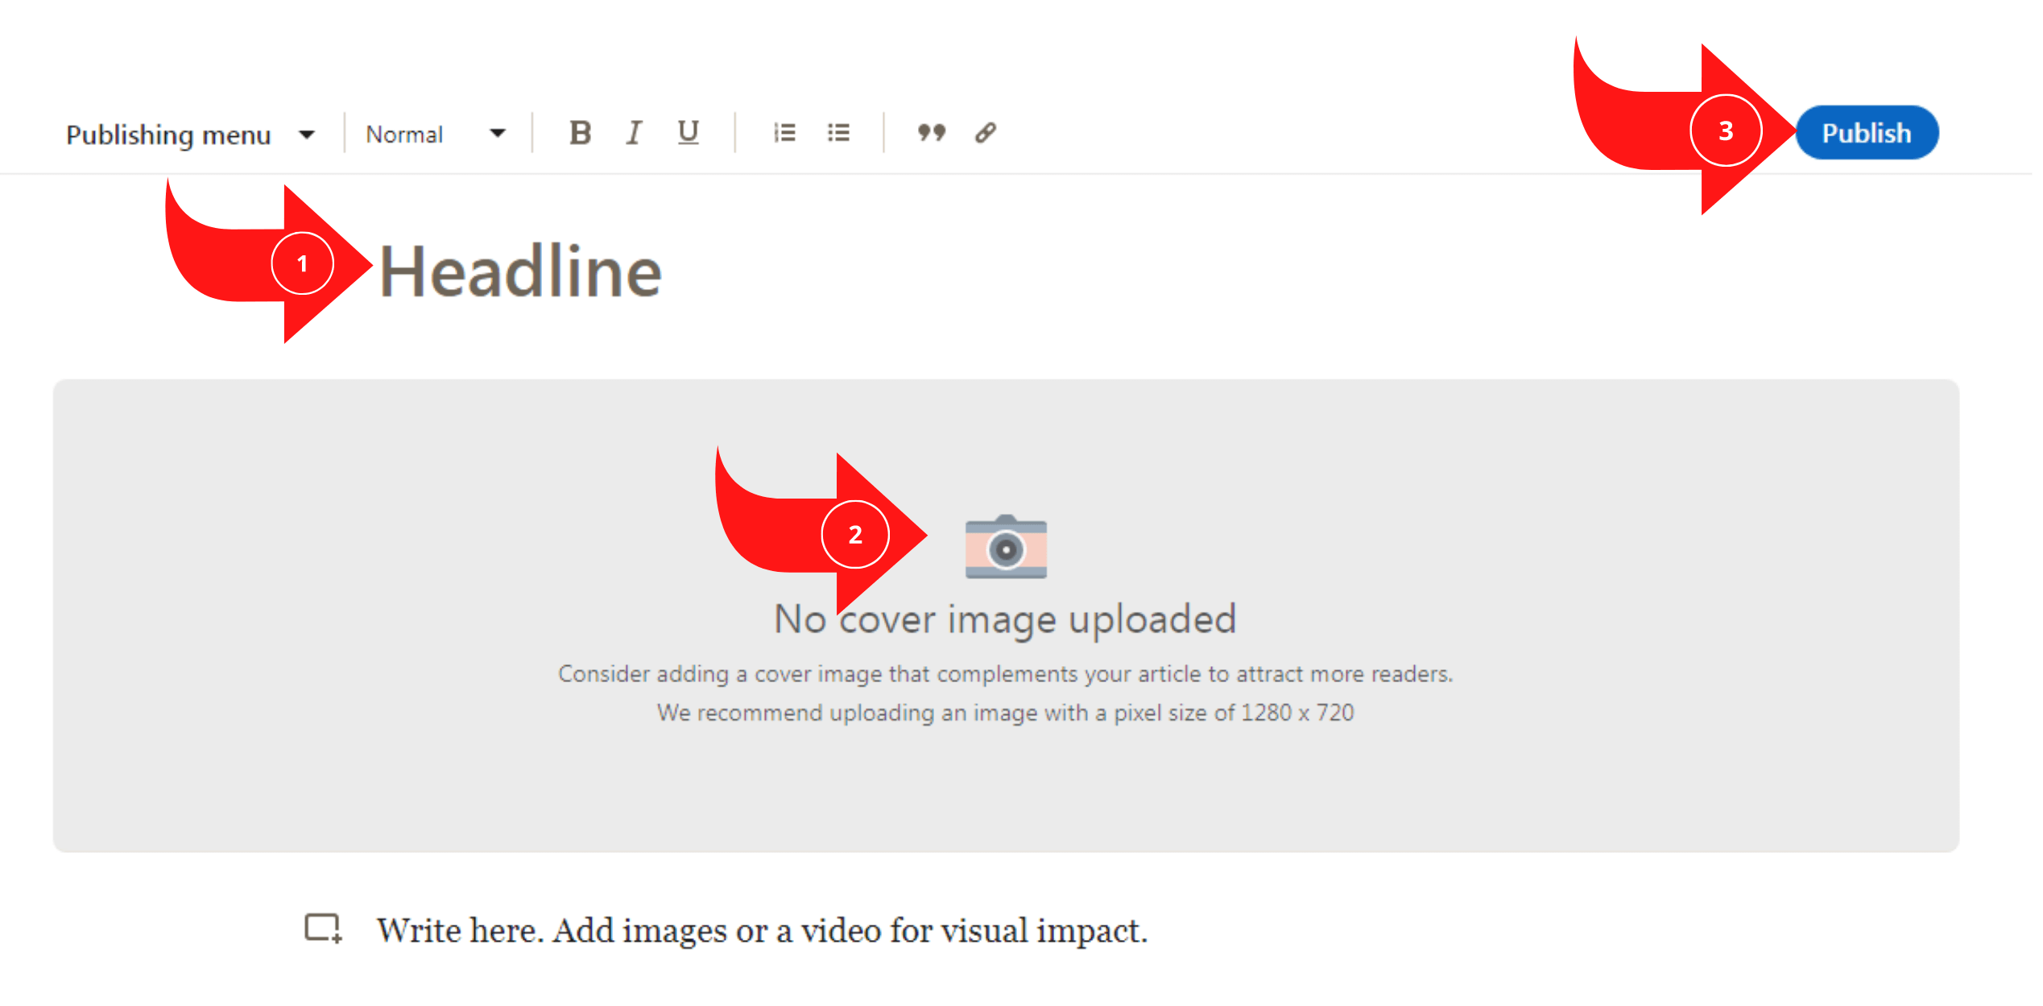Screen dimensions: 2043x1006
Task: Expand the Normal text style dropdown
Action: pos(405,135)
